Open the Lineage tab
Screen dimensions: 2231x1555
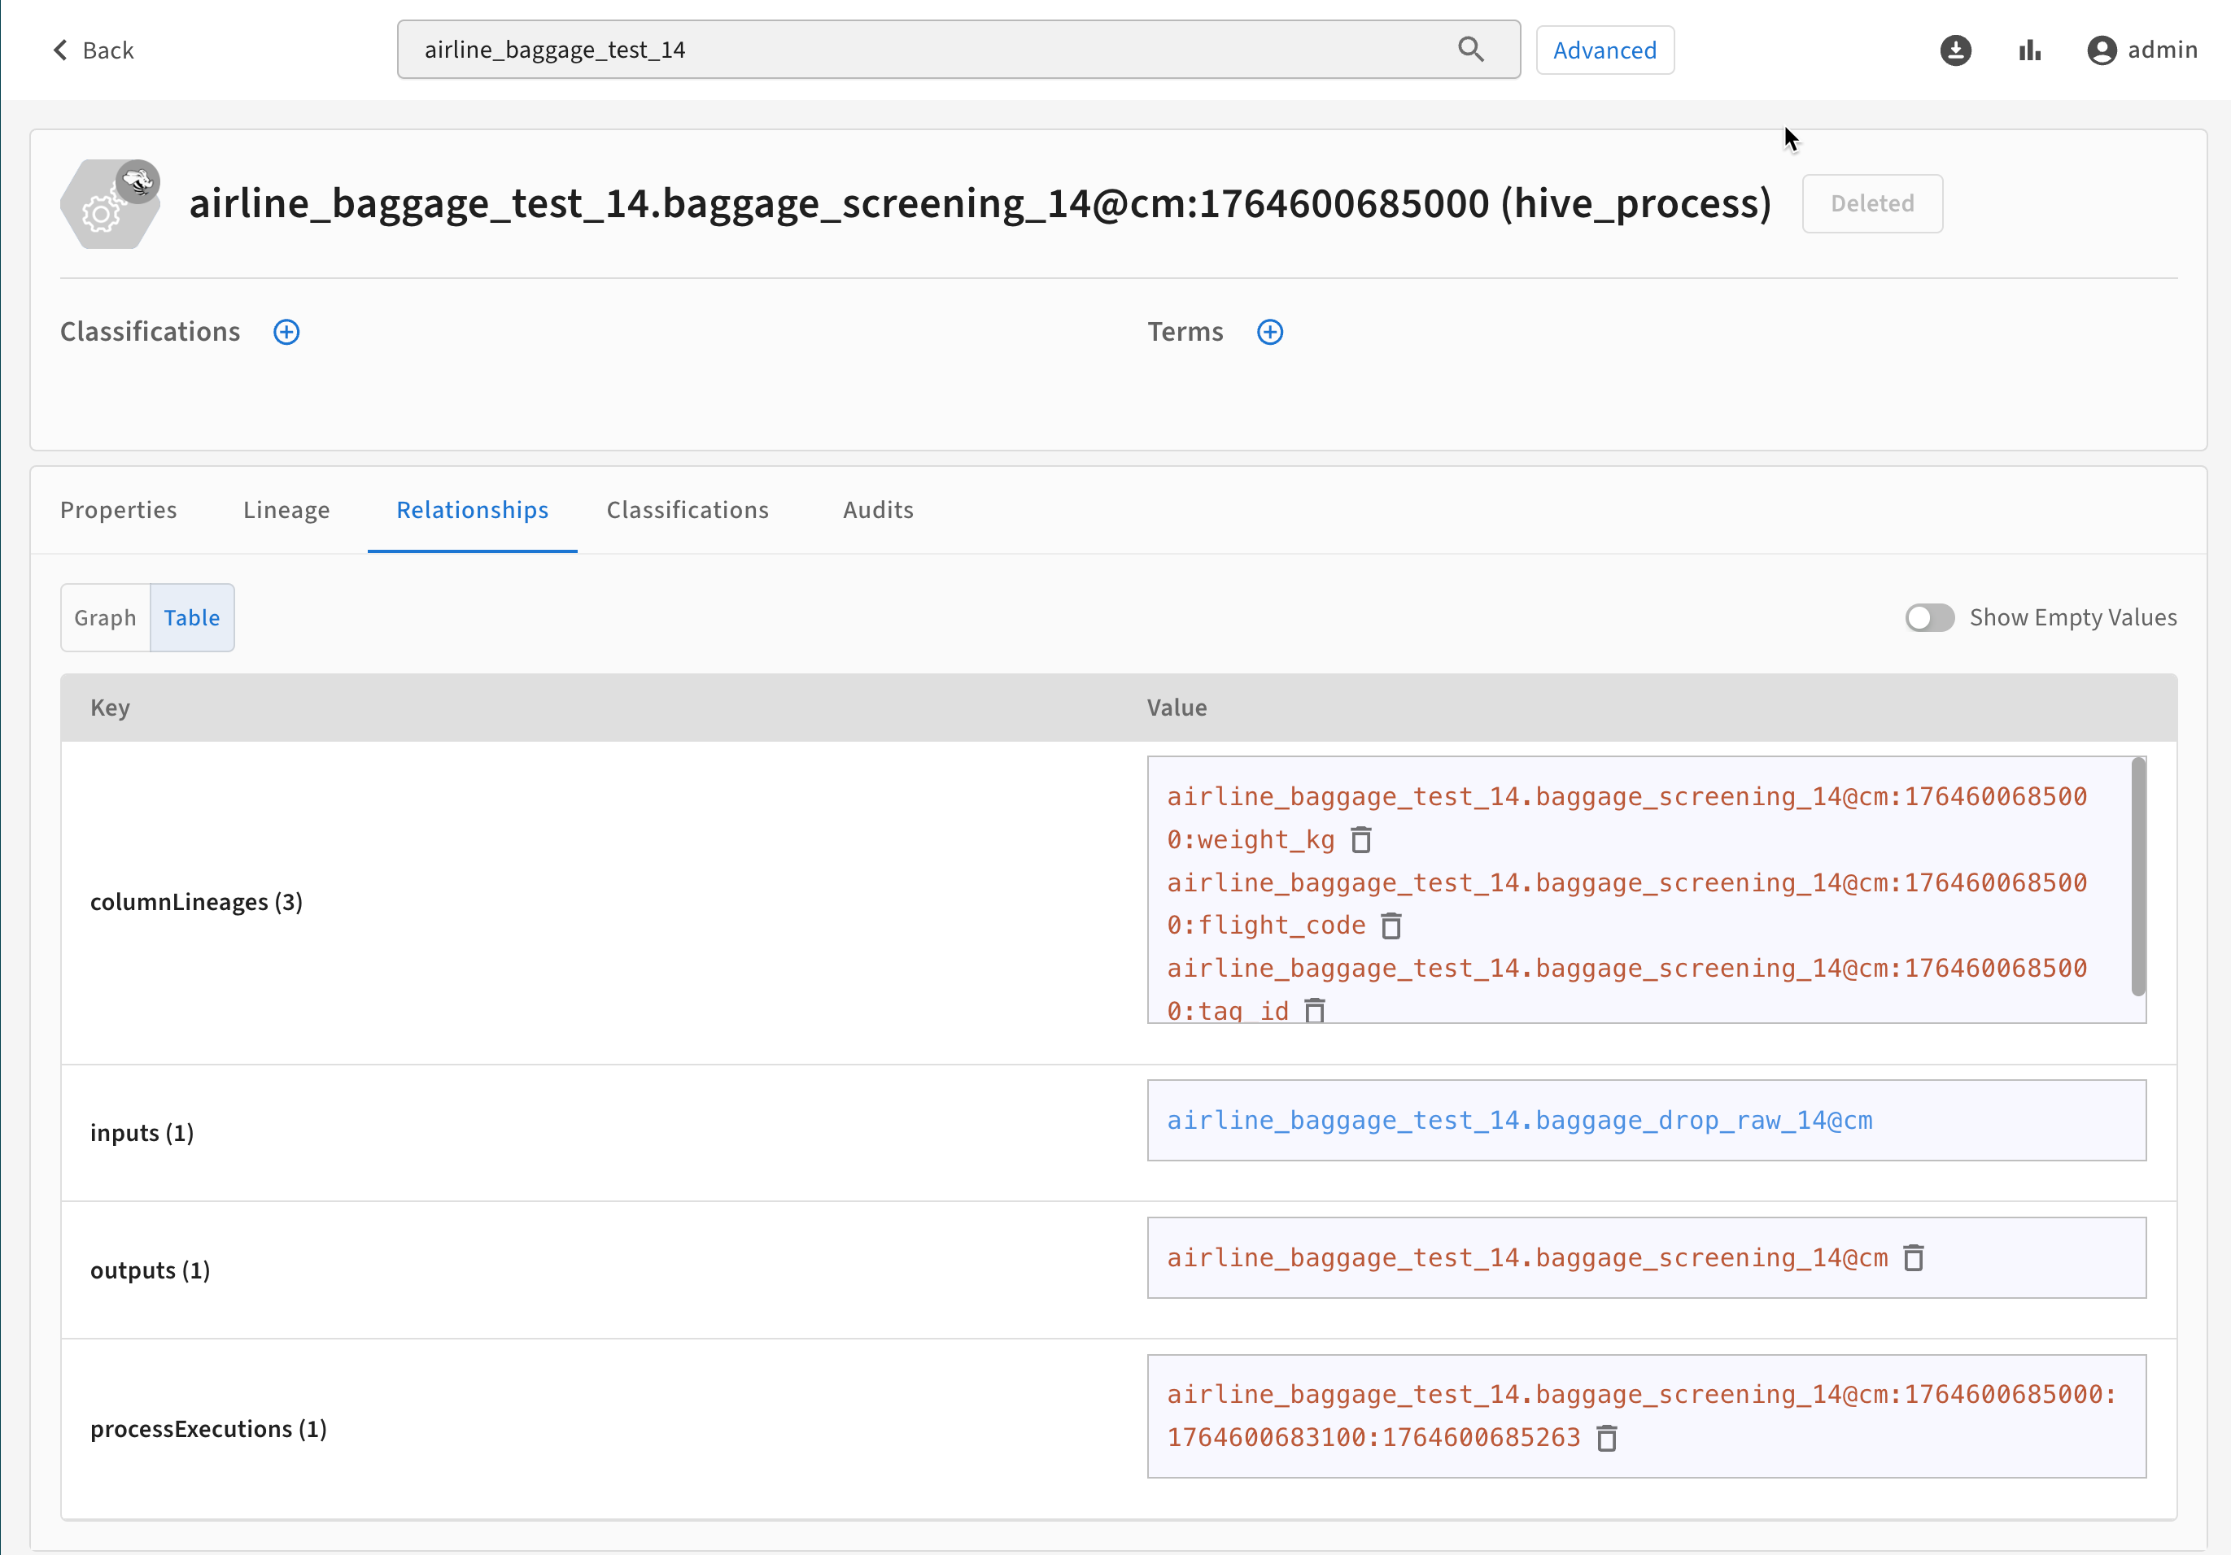coord(286,510)
